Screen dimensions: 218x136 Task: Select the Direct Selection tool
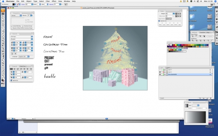pos(3,16)
